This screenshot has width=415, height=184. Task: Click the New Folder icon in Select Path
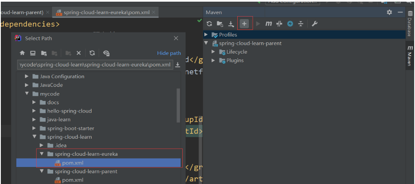[x=68, y=53]
